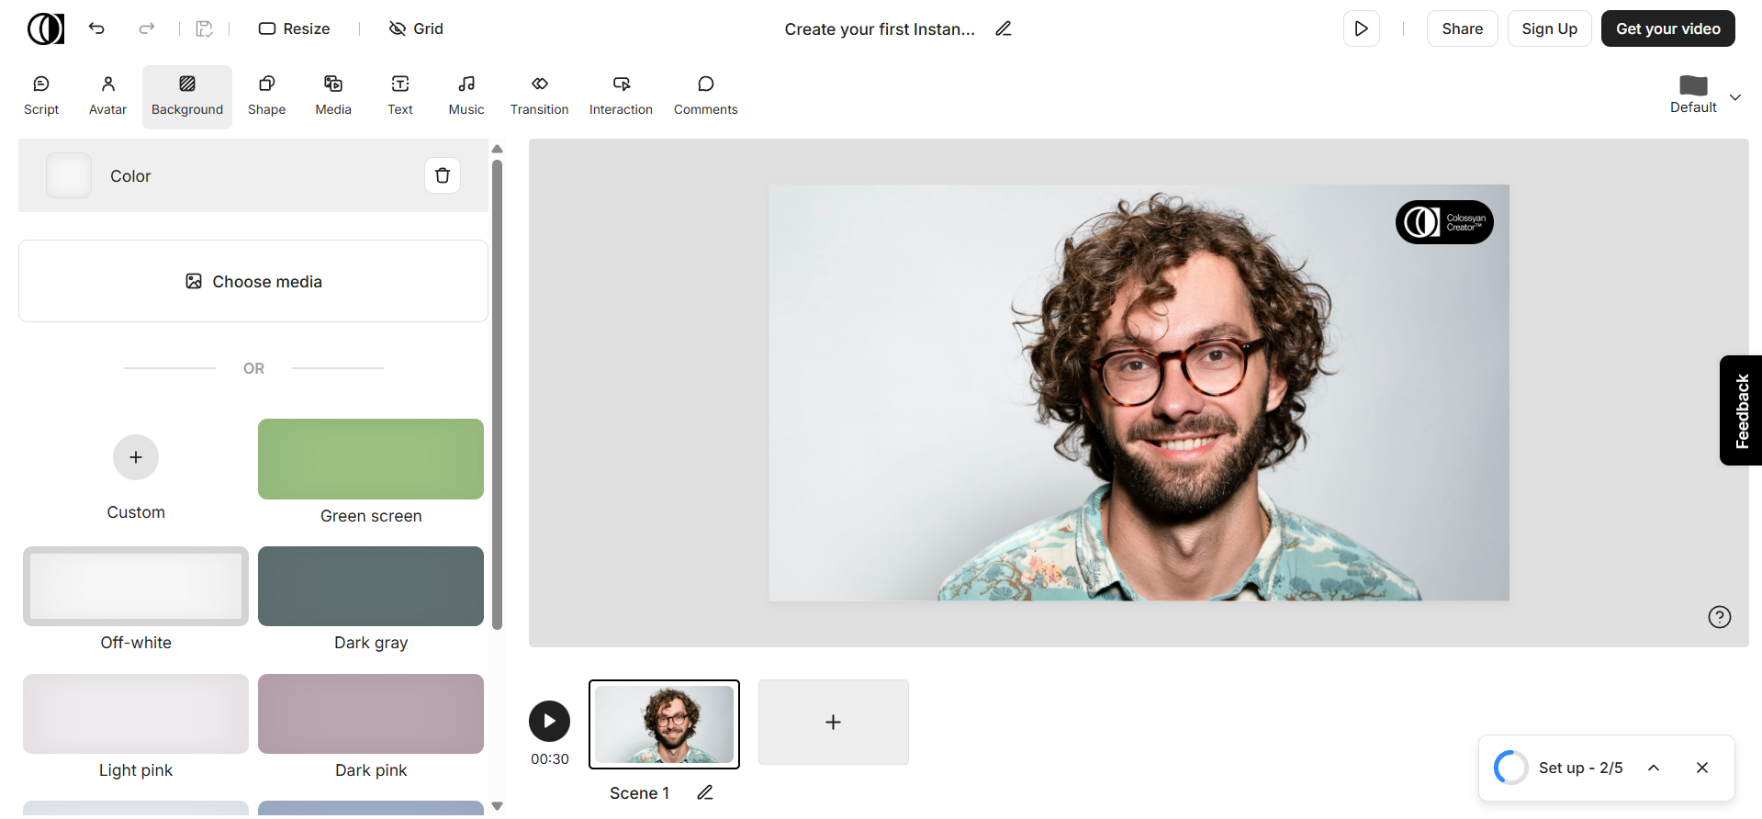Open the Comments tab
This screenshot has height=819, width=1762.
pos(705,96)
